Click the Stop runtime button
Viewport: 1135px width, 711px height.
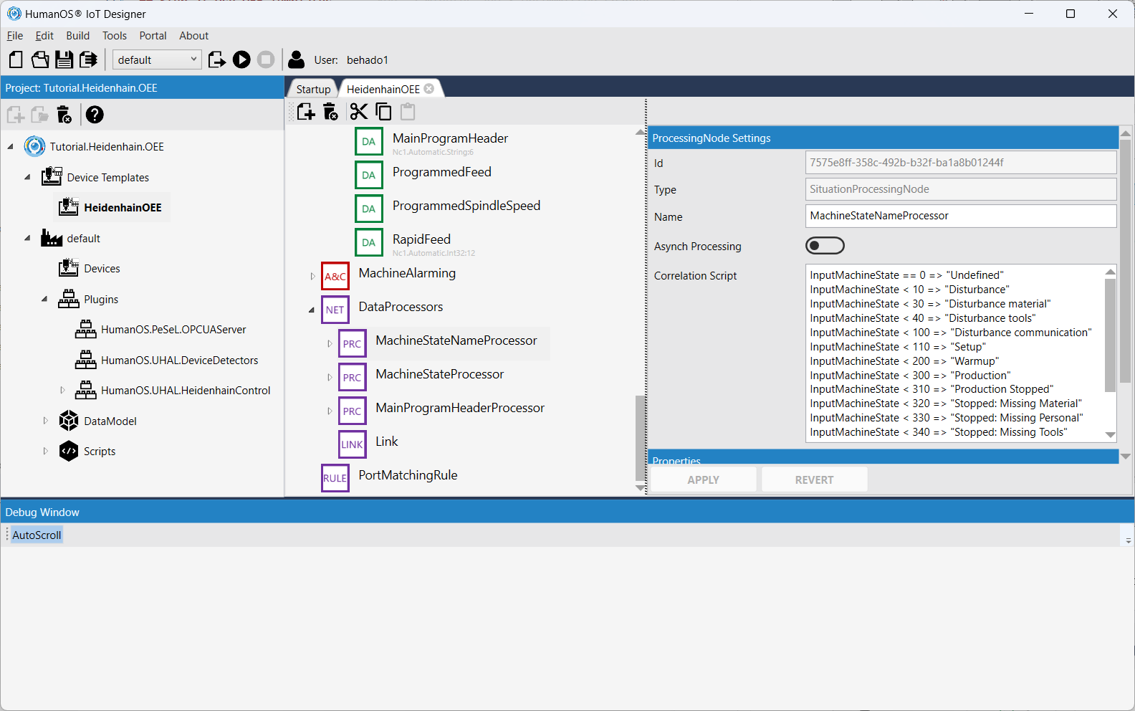coord(266,59)
